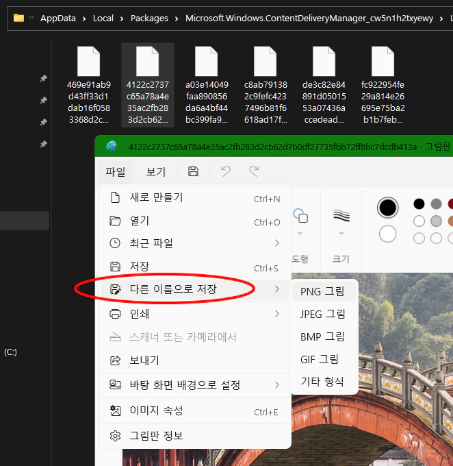Click the Redo arrow in Paint toolbar
This screenshot has height=466, width=453.
coord(254,171)
